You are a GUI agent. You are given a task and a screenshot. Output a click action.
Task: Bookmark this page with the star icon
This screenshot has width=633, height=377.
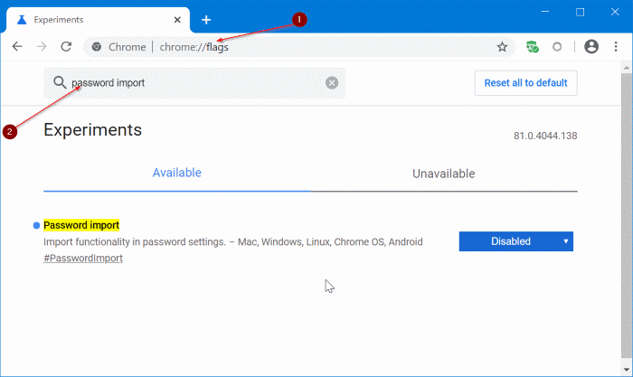pyautogui.click(x=502, y=47)
